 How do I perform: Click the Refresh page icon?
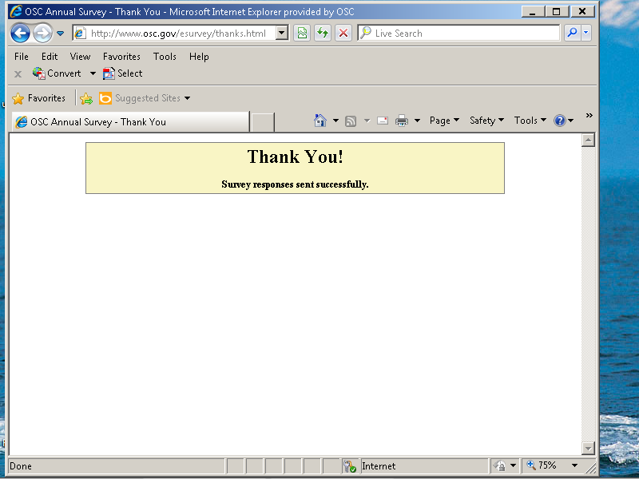[x=323, y=33]
